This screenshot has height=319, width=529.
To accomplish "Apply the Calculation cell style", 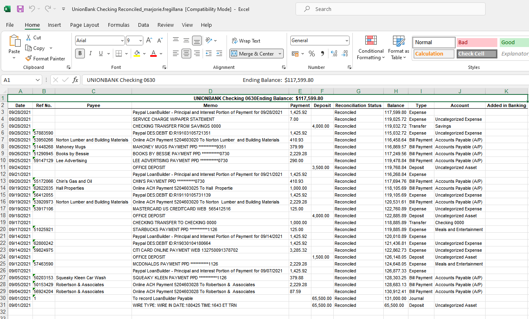I will (x=434, y=54).
